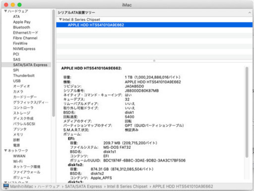Collapse the ネットワーク section
This screenshot has width=254, height=191.
pos(5,151)
